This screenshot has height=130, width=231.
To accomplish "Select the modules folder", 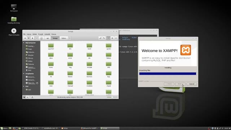I will 90,83.
